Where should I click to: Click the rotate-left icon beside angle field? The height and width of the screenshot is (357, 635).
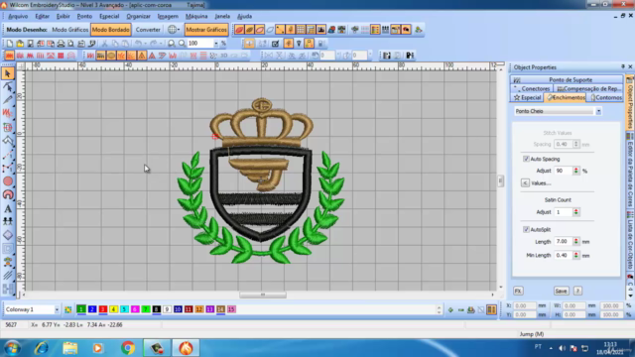pyautogui.click(x=315, y=56)
